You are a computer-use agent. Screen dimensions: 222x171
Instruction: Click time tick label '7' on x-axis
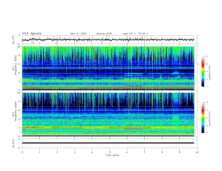(x=145, y=152)
